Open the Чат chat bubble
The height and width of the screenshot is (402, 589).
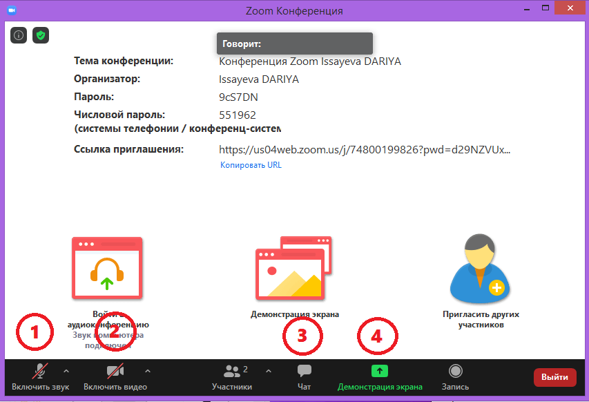[305, 377]
